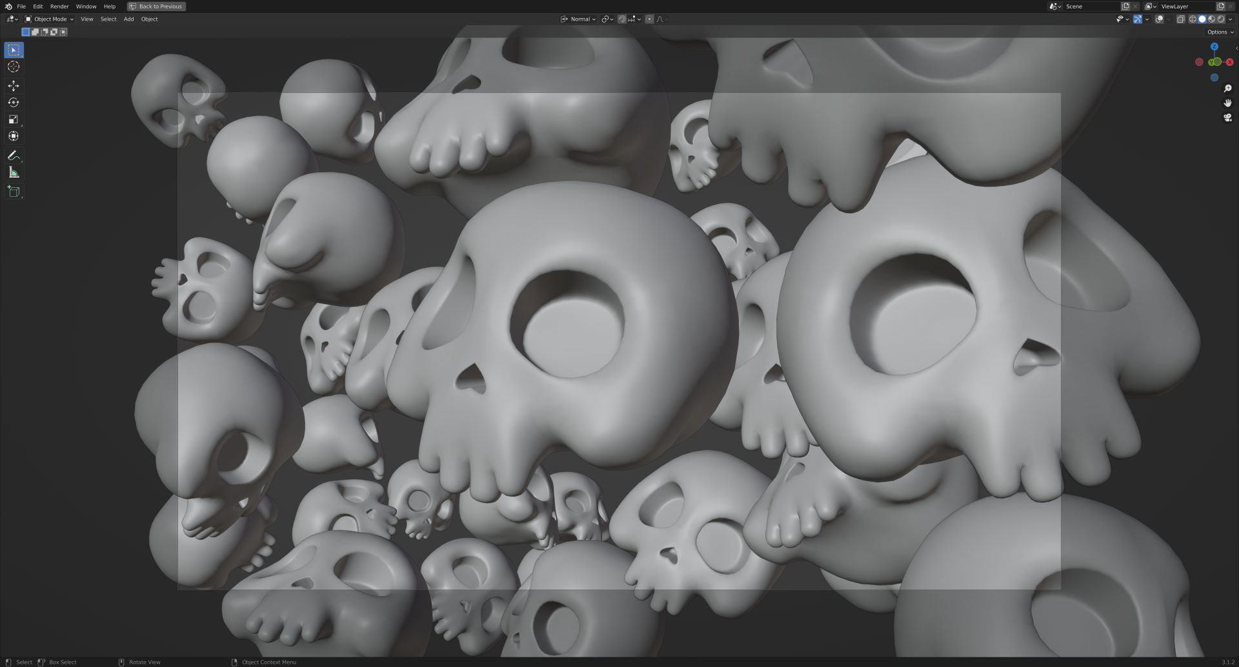The image size is (1239, 667).
Task: Open the File menu
Action: (21, 6)
